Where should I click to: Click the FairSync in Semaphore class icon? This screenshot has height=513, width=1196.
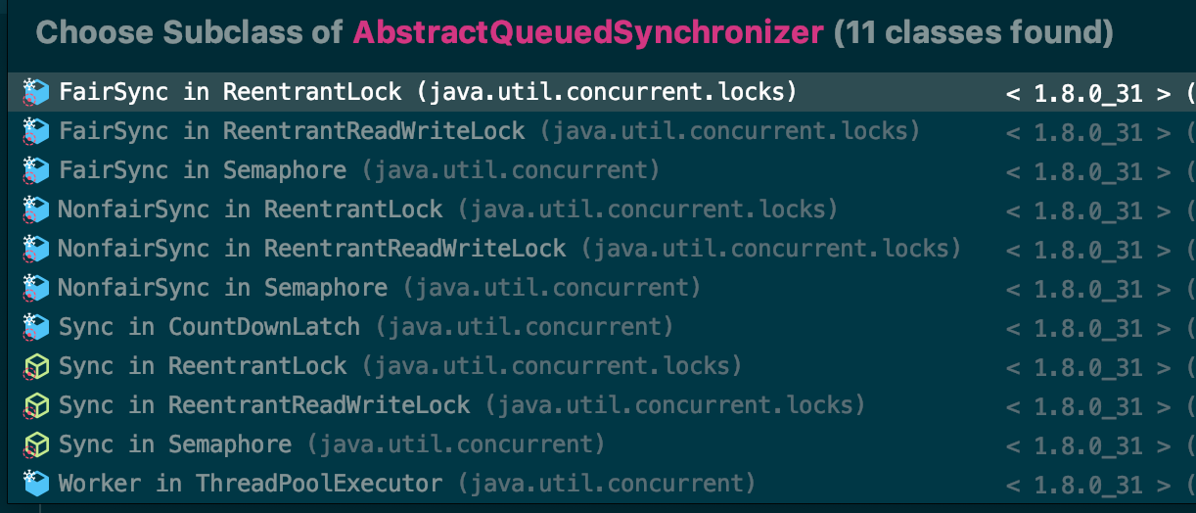click(x=36, y=171)
